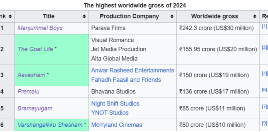Visit Fahadh Faasil and Friends page
268x132 pixels.
click(x=126, y=80)
